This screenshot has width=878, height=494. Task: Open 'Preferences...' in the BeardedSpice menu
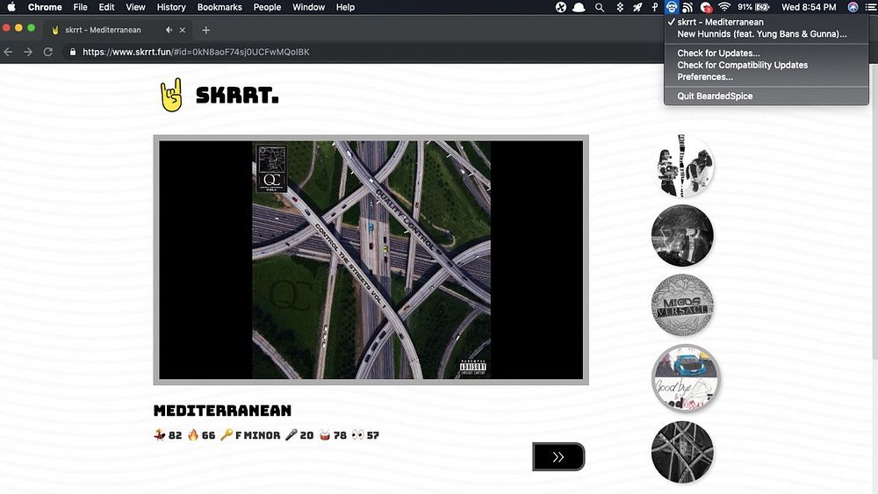[704, 76]
